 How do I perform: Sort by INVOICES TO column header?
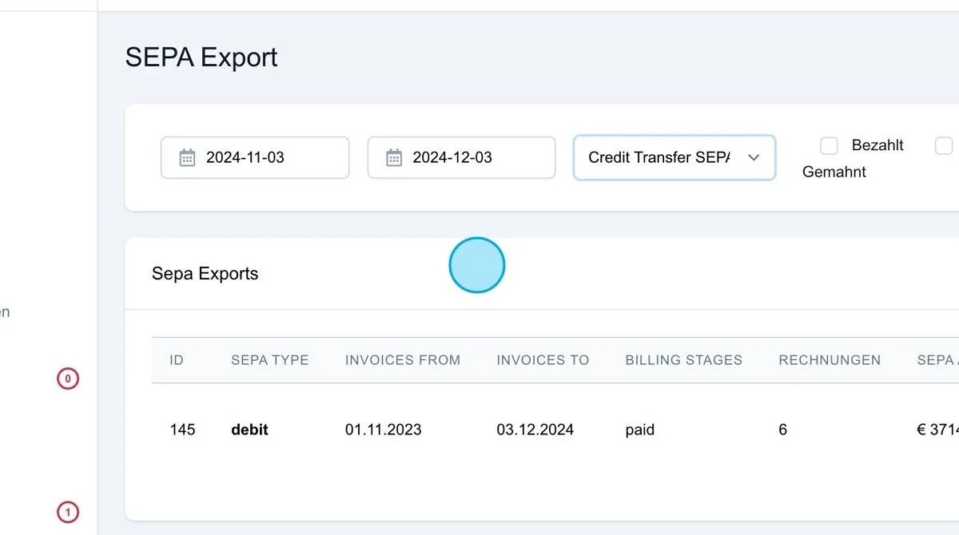pyautogui.click(x=543, y=360)
